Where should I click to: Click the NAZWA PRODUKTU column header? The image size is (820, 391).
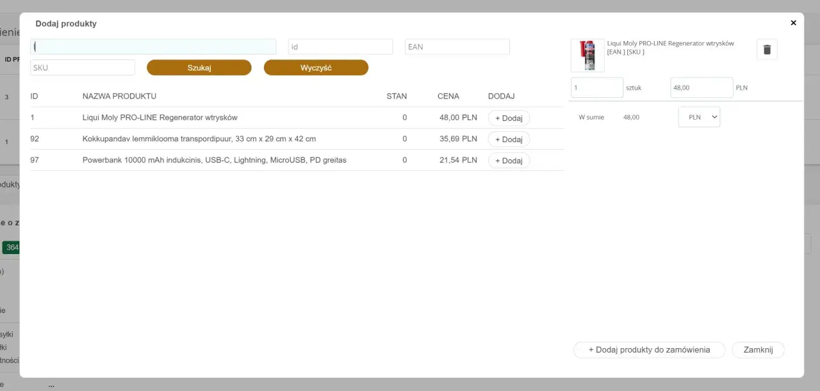119,96
